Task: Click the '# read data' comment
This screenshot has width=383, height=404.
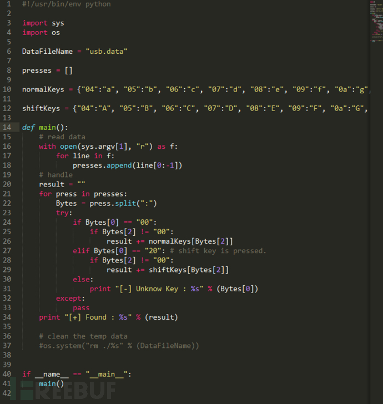Action: 62,137
